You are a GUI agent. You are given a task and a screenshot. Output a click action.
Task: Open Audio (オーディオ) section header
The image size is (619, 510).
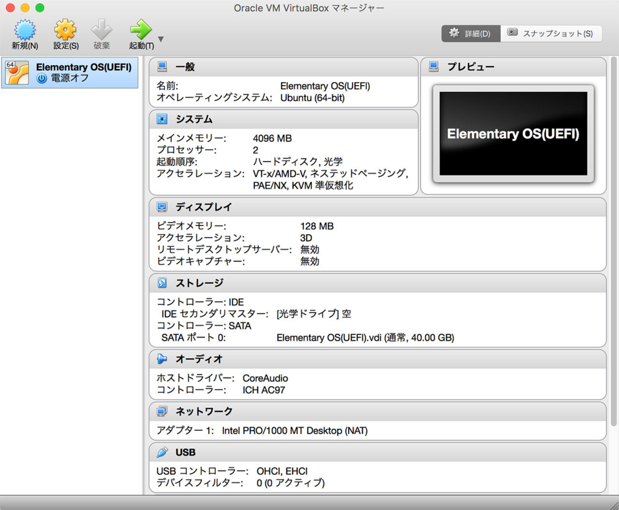[377, 359]
